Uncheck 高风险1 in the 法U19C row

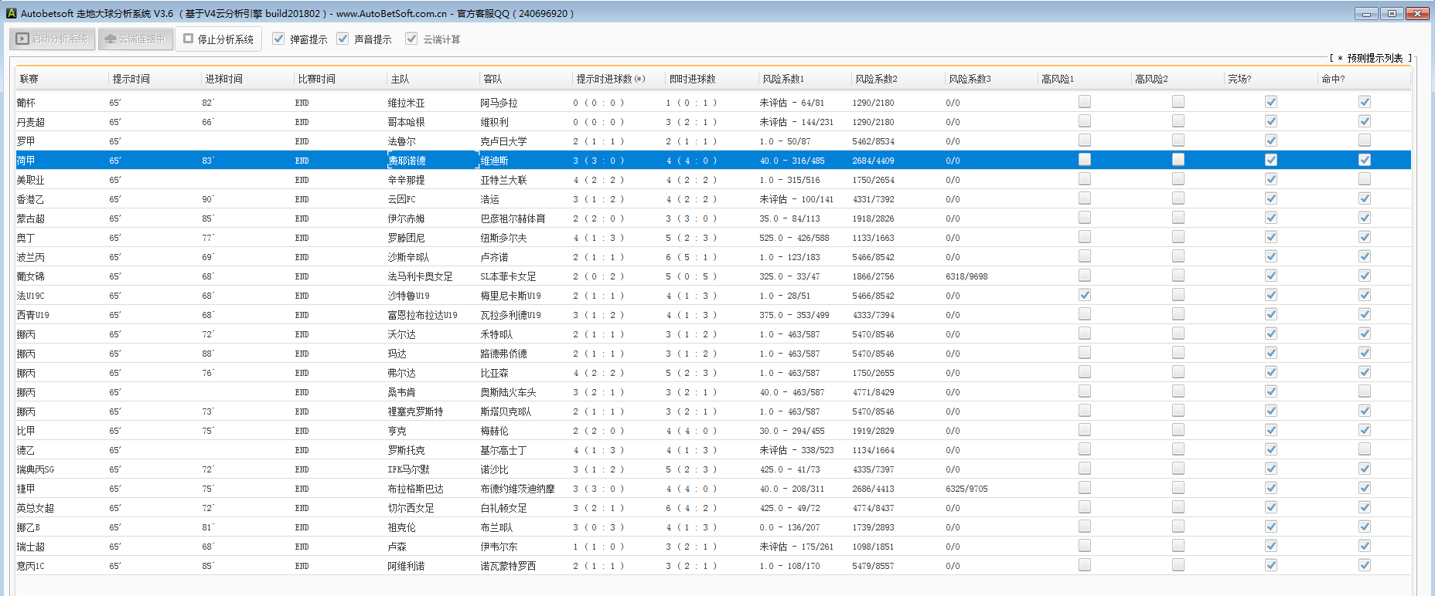[x=1085, y=295]
